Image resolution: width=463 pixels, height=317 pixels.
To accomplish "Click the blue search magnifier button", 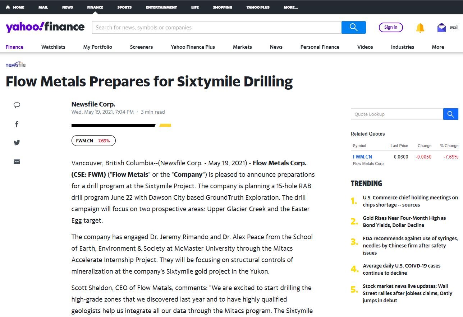I will [354, 28].
